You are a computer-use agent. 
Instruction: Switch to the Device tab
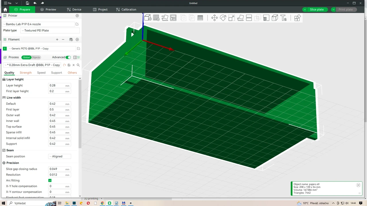[x=74, y=9]
